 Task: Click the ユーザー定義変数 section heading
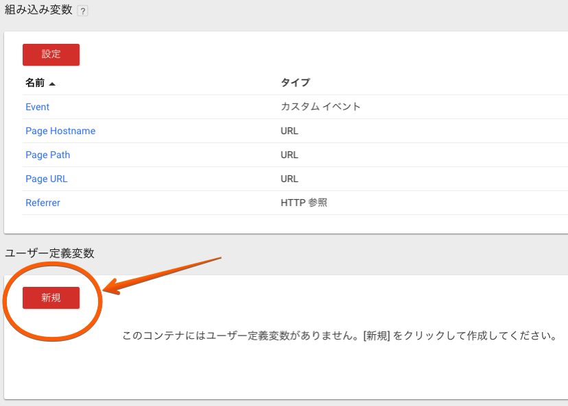click(49, 253)
